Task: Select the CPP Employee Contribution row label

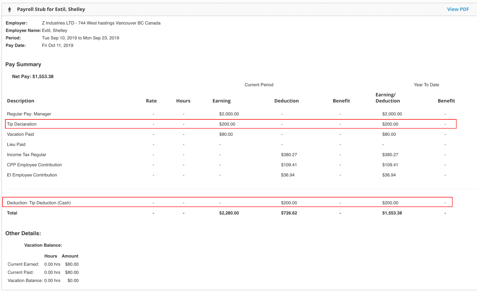Action: [34, 165]
